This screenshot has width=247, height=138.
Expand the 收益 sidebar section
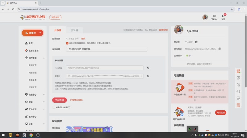point(44,102)
